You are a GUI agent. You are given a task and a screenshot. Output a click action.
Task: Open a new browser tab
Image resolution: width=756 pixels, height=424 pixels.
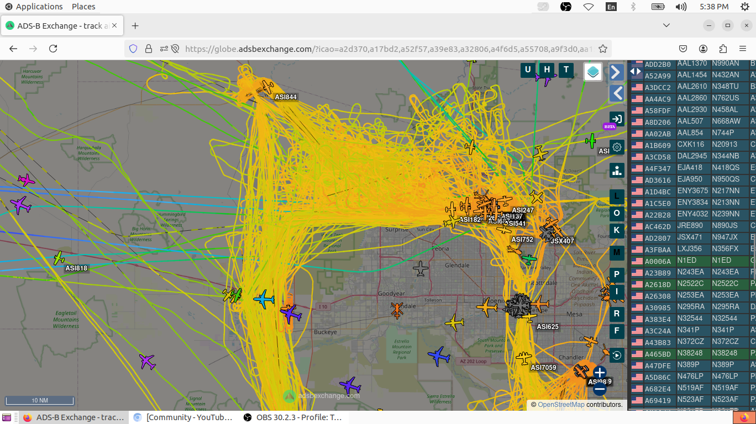coord(135,26)
